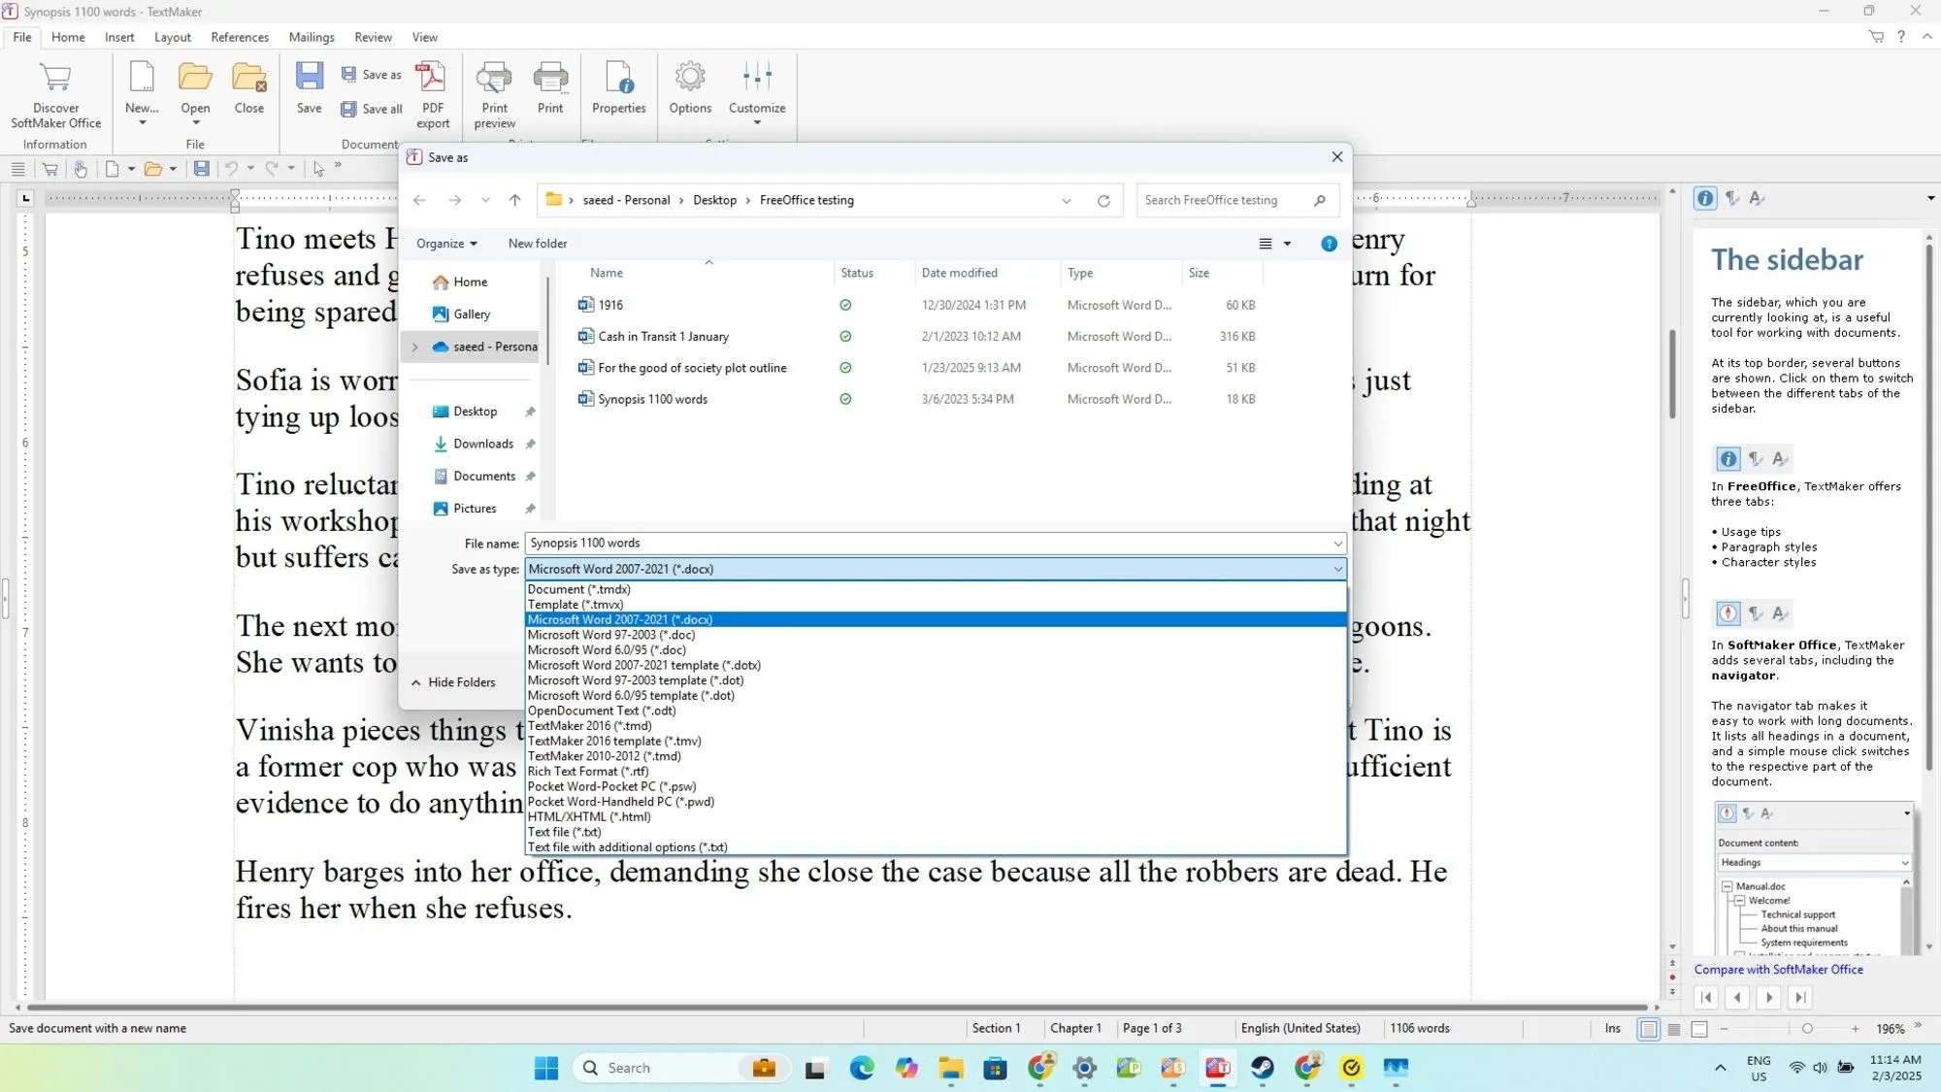The image size is (1941, 1092).
Task: Save all open documents
Action: [x=371, y=109]
